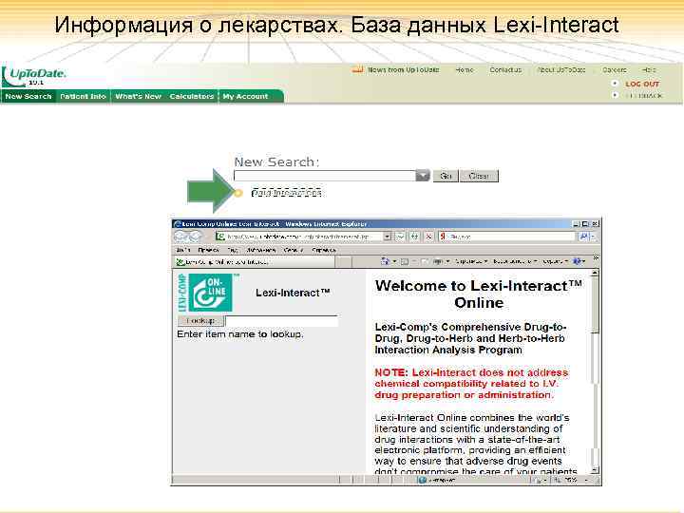Screen dimensions: 684x513
Task: Open the About UpToDate link
Action: pos(561,69)
